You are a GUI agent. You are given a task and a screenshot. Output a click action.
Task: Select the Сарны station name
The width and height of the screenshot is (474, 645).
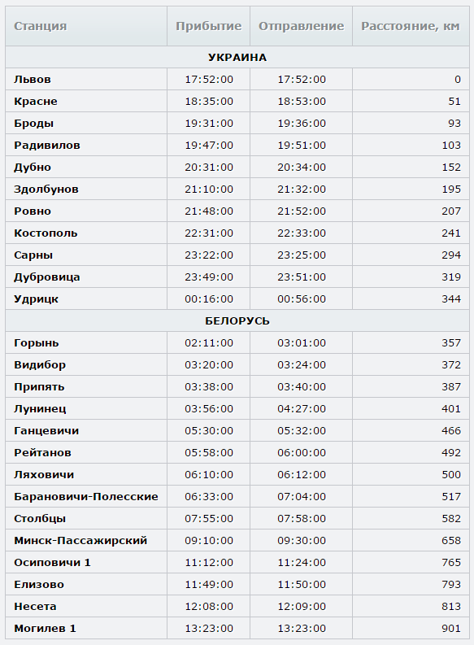(x=33, y=255)
